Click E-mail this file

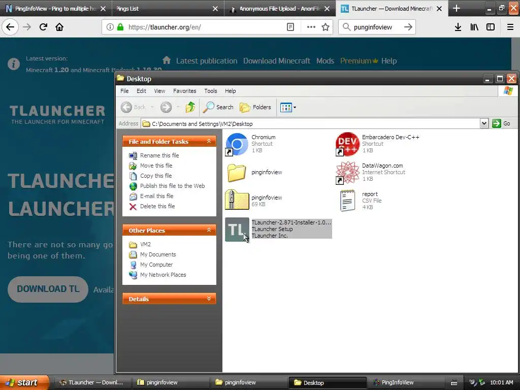point(156,196)
